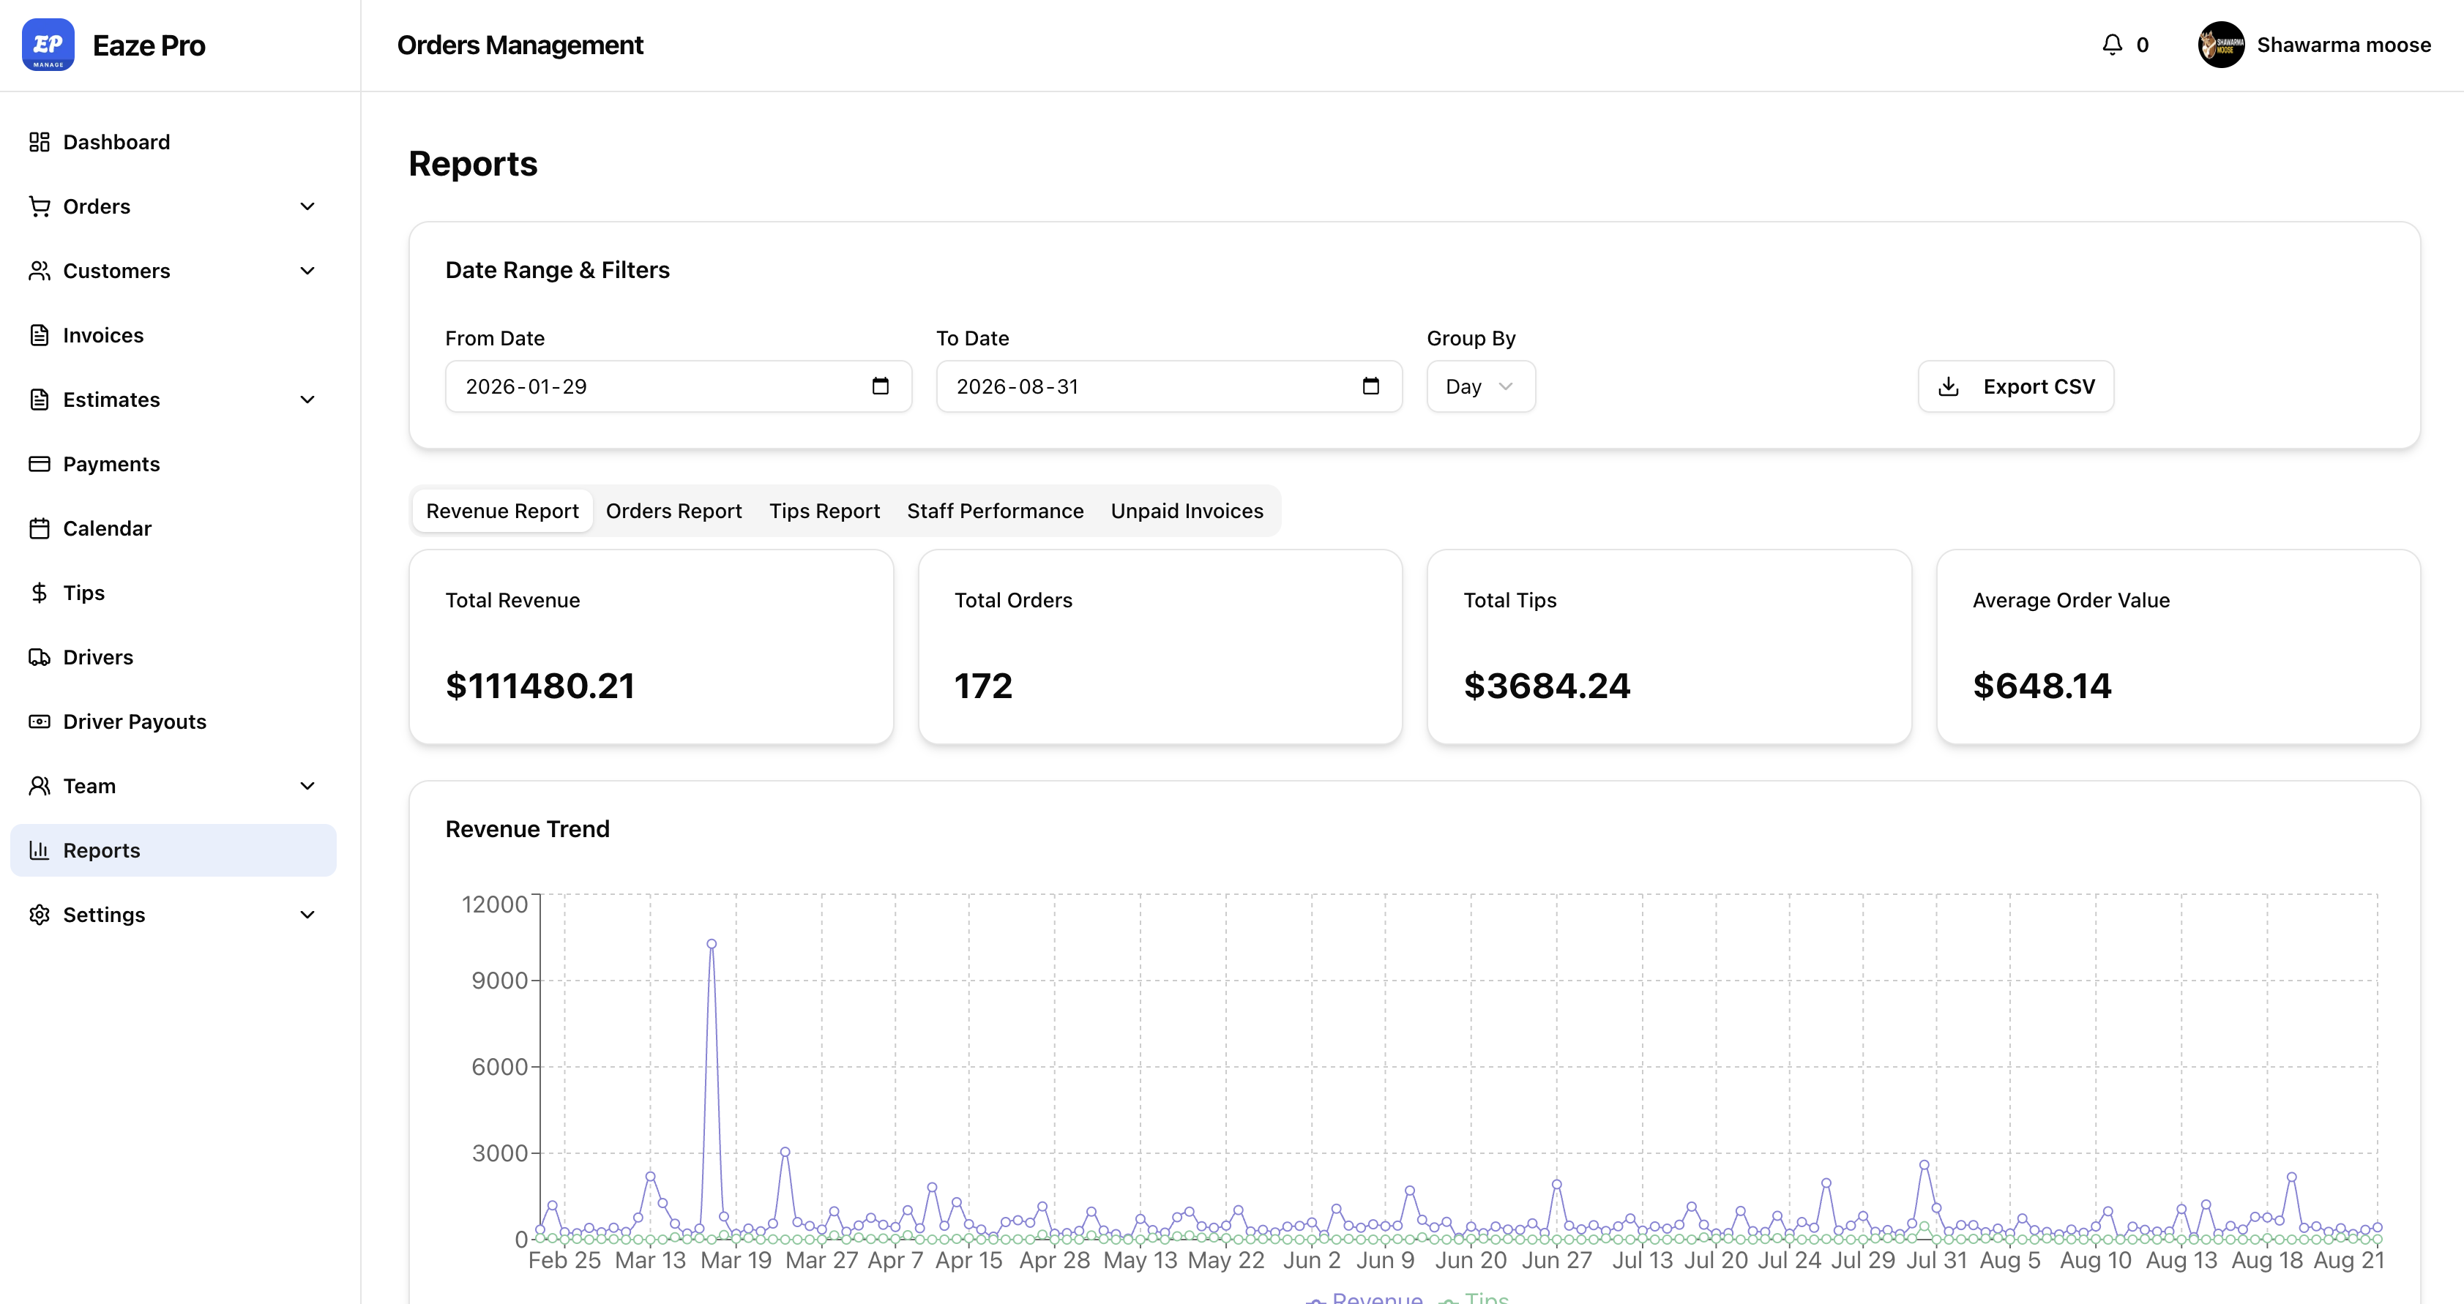Image resolution: width=2464 pixels, height=1304 pixels.
Task: Switch to the Tips Report tab
Action: (824, 511)
